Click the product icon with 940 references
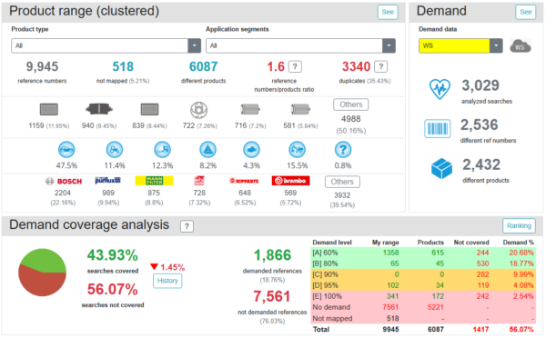This screenshot has width=546, height=338. click(99, 109)
